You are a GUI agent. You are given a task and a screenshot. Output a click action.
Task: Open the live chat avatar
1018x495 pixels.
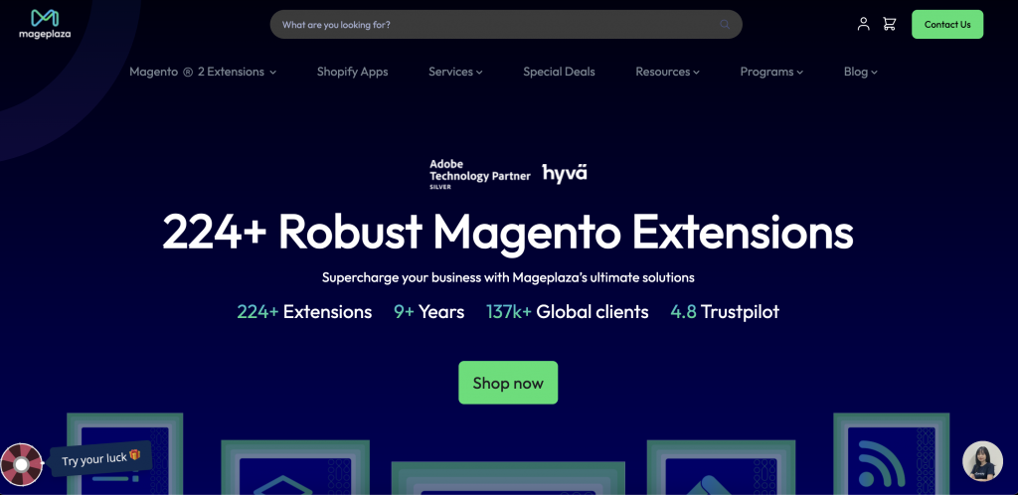(982, 461)
